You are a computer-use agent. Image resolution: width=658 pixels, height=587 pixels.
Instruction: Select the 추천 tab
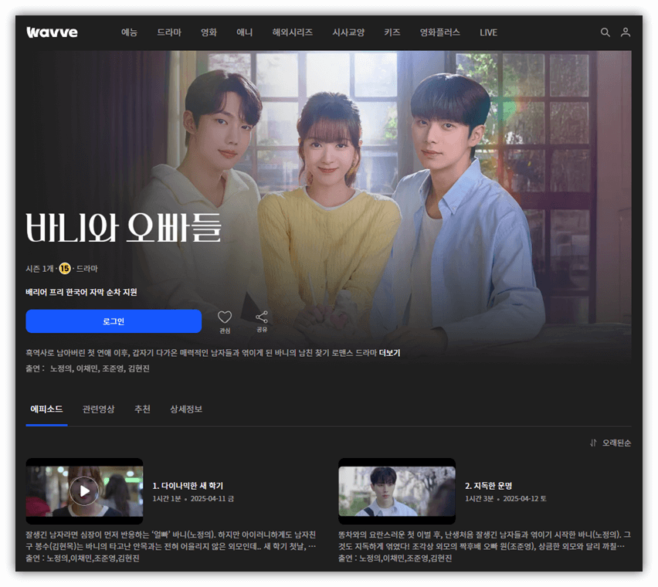tap(142, 409)
